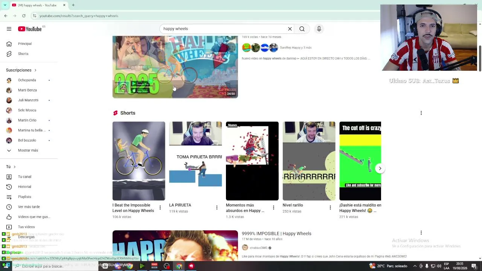The height and width of the screenshot is (271, 482).
Task: Open the volume icon in system tray
Action: point(439,266)
